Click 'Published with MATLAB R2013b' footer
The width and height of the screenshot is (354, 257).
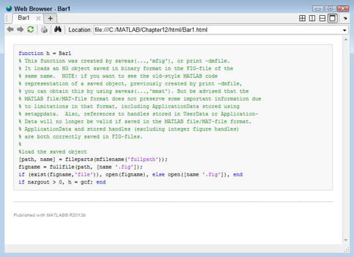(x=50, y=215)
